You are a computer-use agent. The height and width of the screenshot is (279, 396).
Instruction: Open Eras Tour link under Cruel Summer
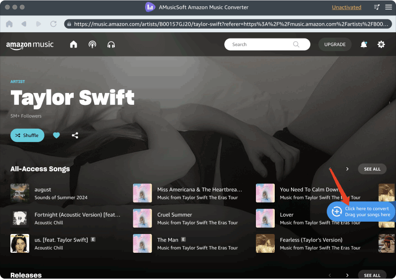tap(198, 223)
